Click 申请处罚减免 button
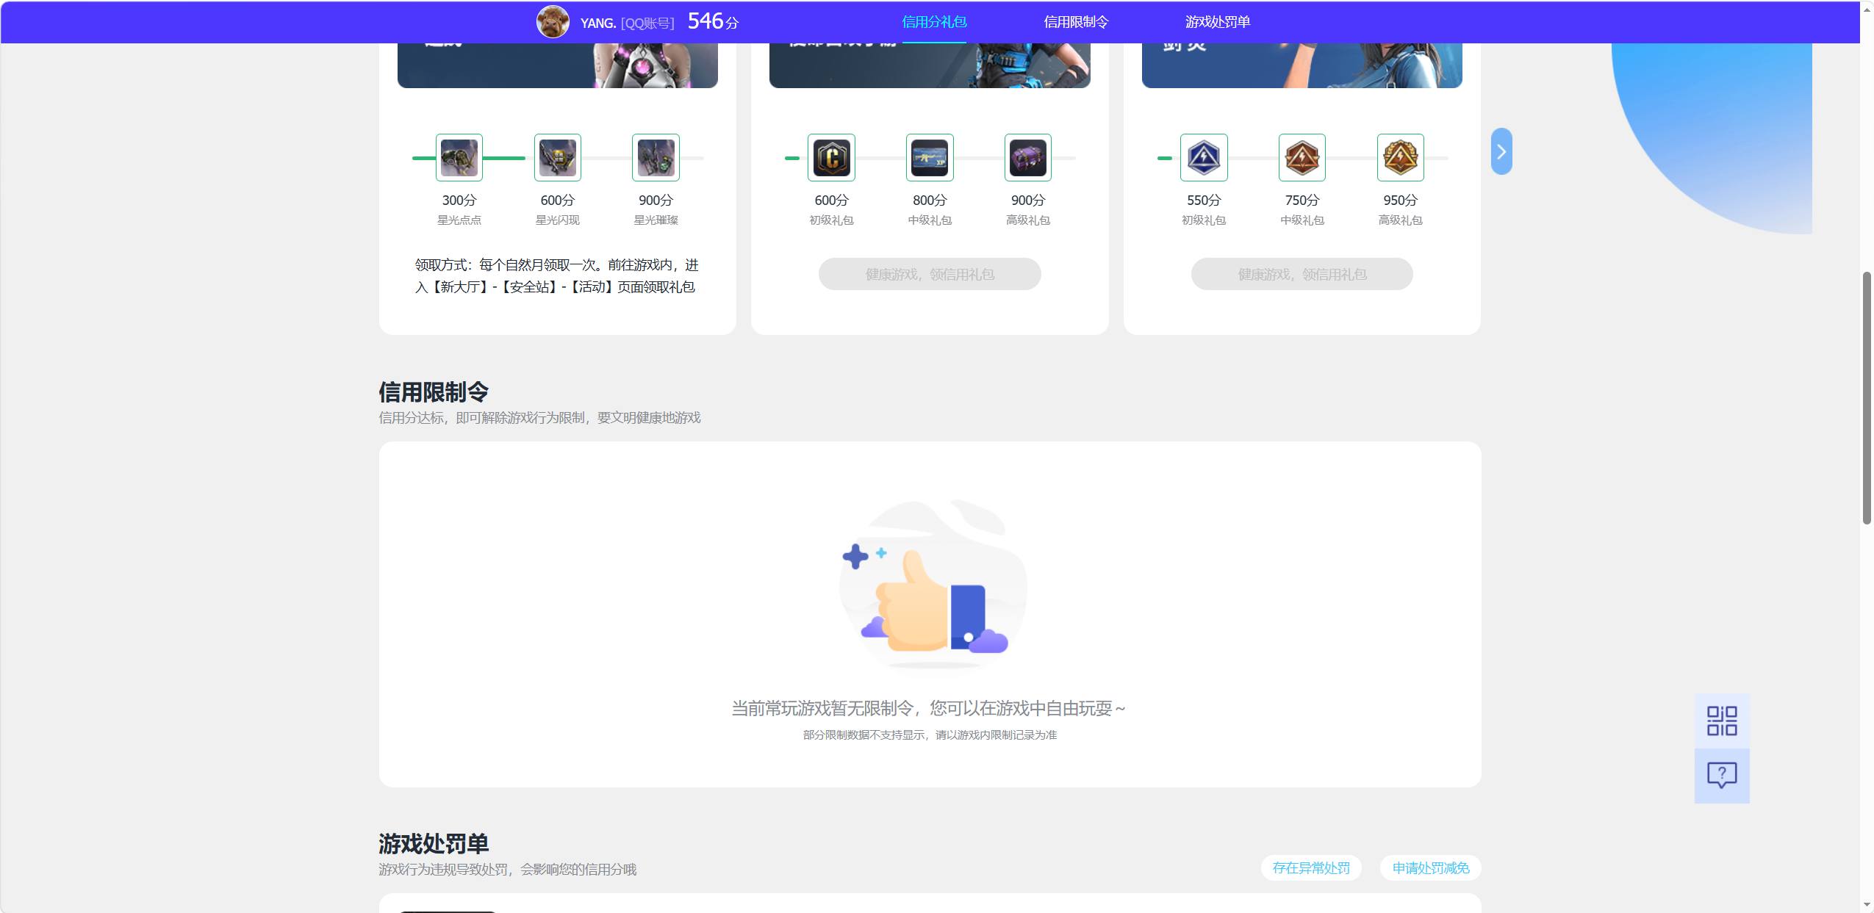Image resolution: width=1874 pixels, height=913 pixels. coord(1431,867)
